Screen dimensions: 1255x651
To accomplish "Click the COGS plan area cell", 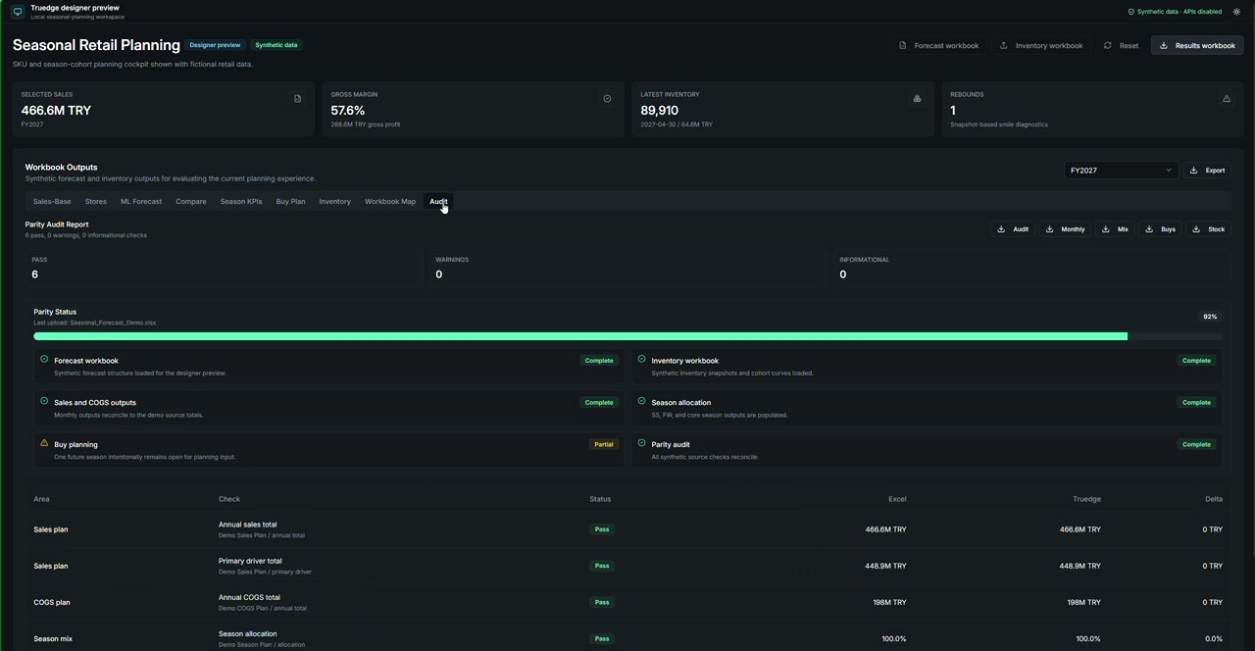I will click(51, 602).
